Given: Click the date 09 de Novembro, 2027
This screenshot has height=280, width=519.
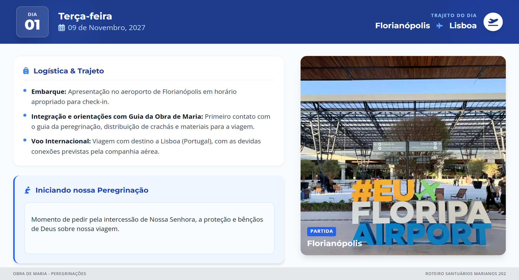Looking at the screenshot, I should (106, 28).
